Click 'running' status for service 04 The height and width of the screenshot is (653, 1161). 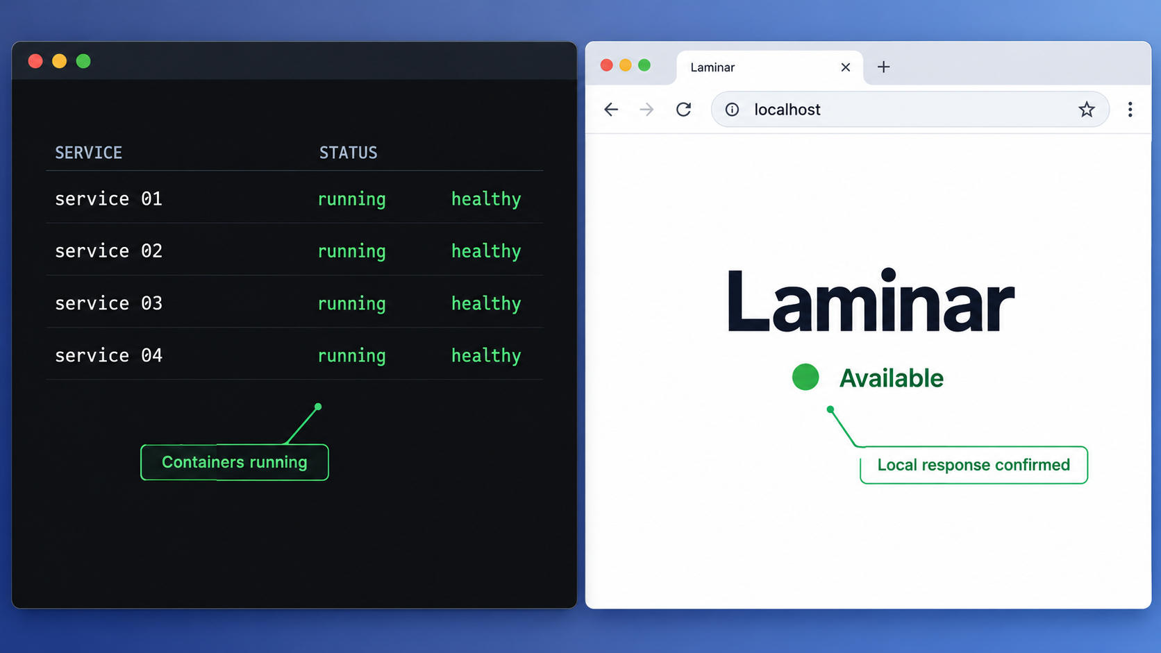pyautogui.click(x=351, y=356)
